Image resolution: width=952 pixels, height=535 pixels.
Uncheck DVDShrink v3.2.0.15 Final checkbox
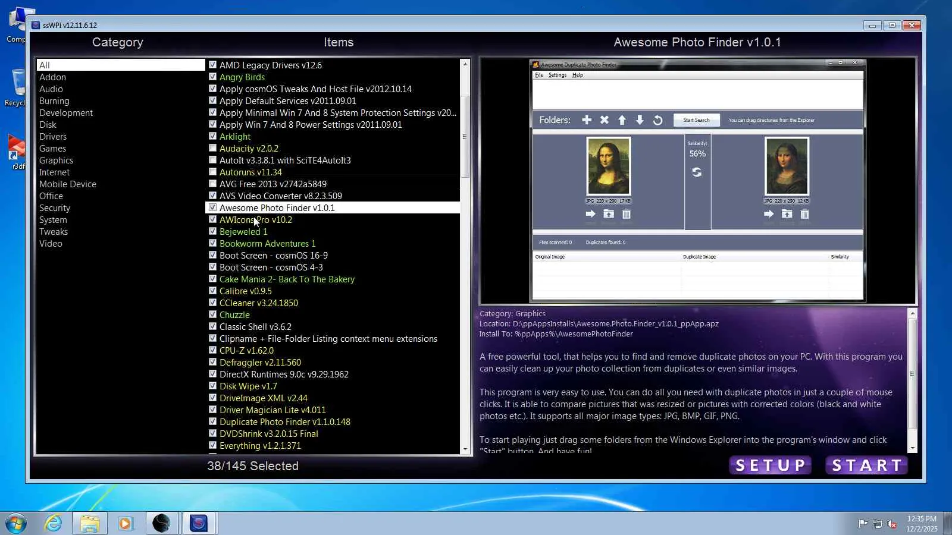[212, 433]
